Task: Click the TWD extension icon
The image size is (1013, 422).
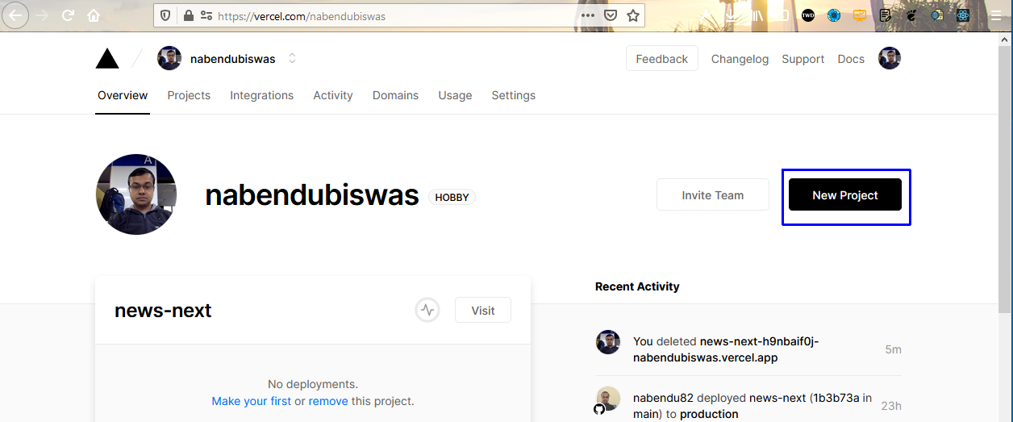Action: (x=808, y=15)
